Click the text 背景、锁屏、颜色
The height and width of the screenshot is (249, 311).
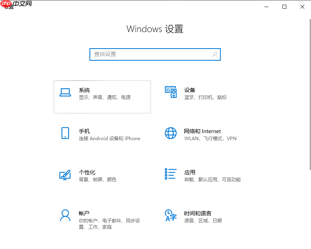(x=98, y=180)
